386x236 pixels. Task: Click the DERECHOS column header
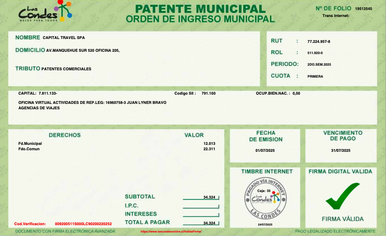[65, 135]
